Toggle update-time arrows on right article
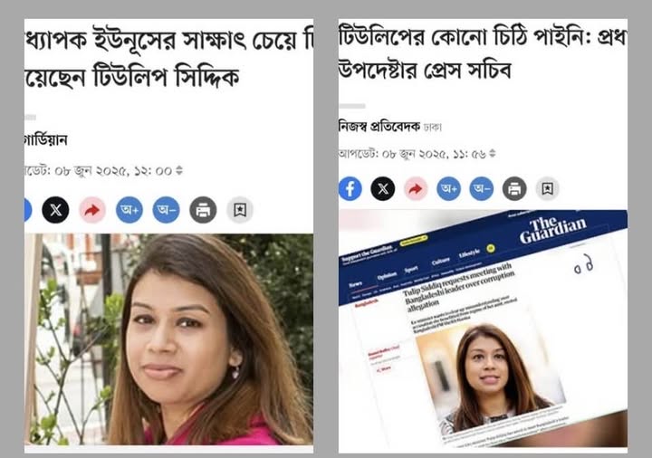The height and width of the screenshot is (458, 652). coord(493,153)
